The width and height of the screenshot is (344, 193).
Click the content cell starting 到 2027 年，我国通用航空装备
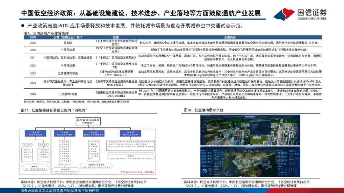pos(230,94)
